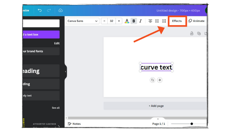This screenshot has height=131, width=230.
Task: Toggle italic formatting
Action: tap(141, 21)
